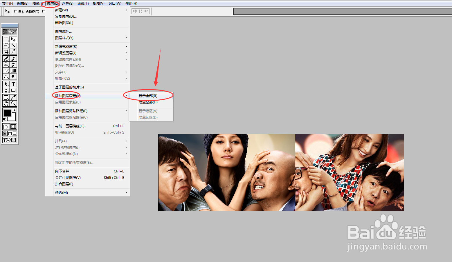This screenshot has width=452, height=262.
Task: Jump to ImageReady button
Action: click(x=10, y=140)
